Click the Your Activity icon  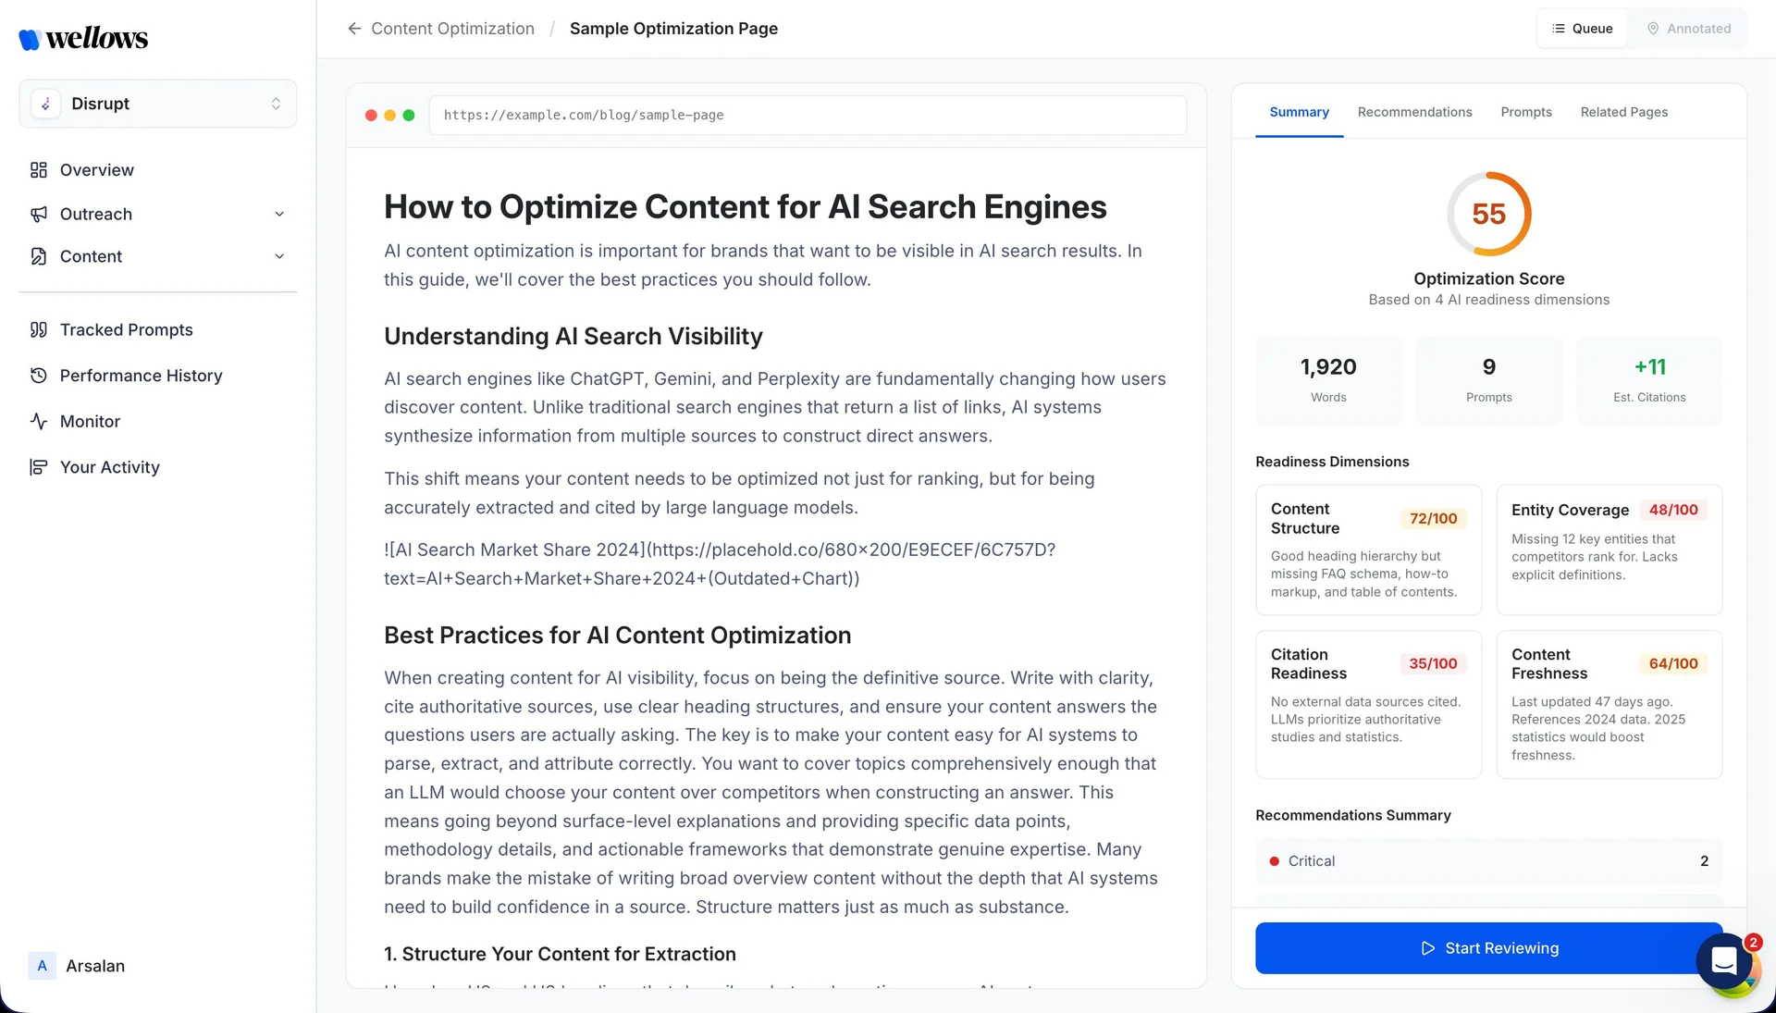tap(38, 467)
